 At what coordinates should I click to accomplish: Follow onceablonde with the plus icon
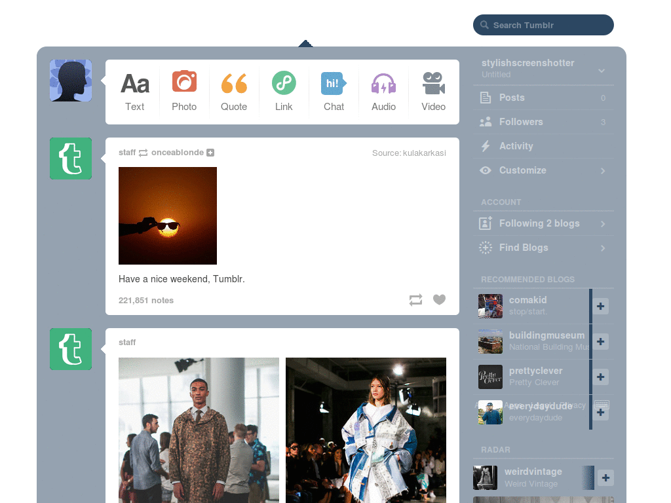[x=210, y=153]
